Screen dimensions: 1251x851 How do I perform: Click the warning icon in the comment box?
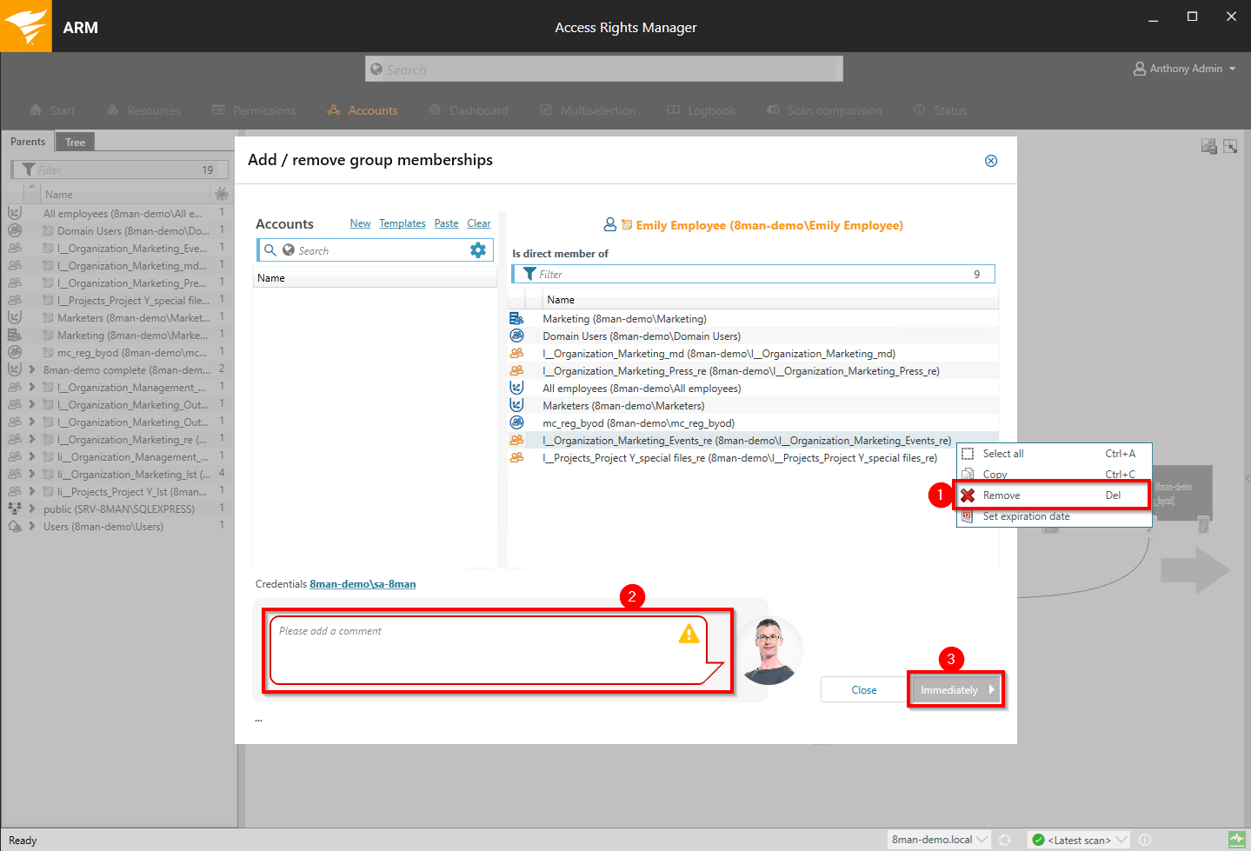pyautogui.click(x=689, y=634)
